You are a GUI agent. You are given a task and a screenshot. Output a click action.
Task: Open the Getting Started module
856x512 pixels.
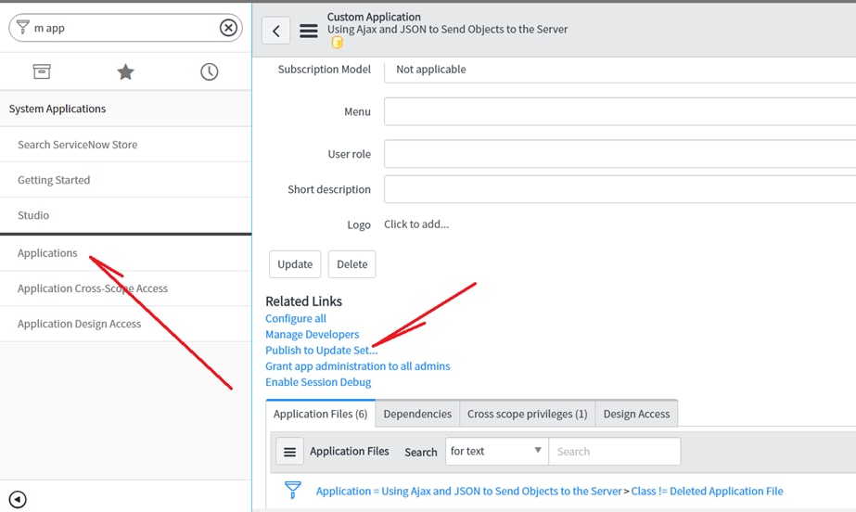point(54,180)
